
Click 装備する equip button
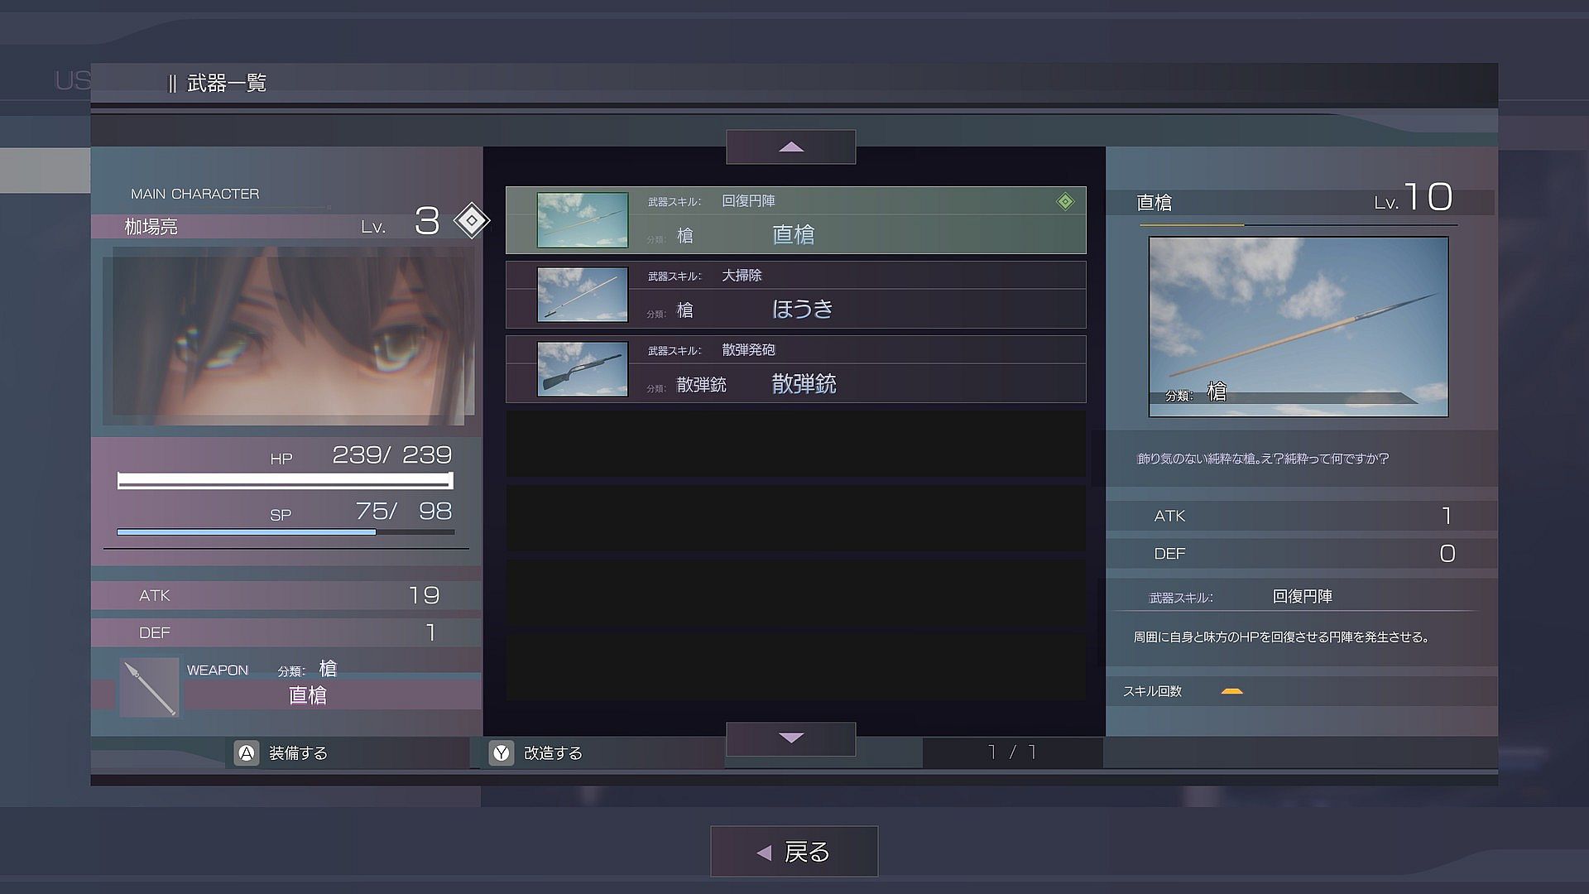click(298, 753)
